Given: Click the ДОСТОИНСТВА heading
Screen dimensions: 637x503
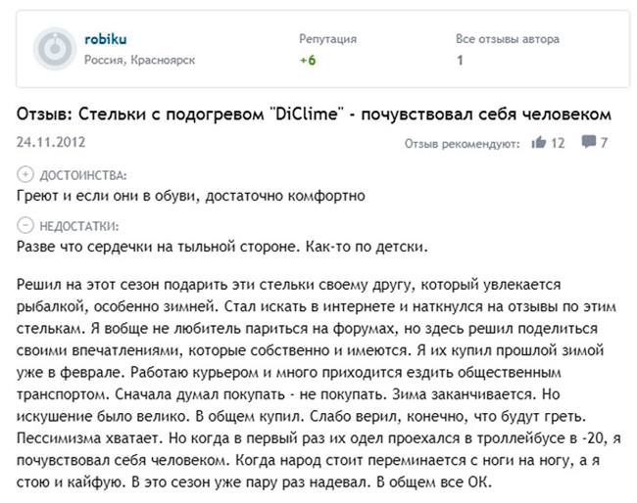Looking at the screenshot, I should coord(83,175).
